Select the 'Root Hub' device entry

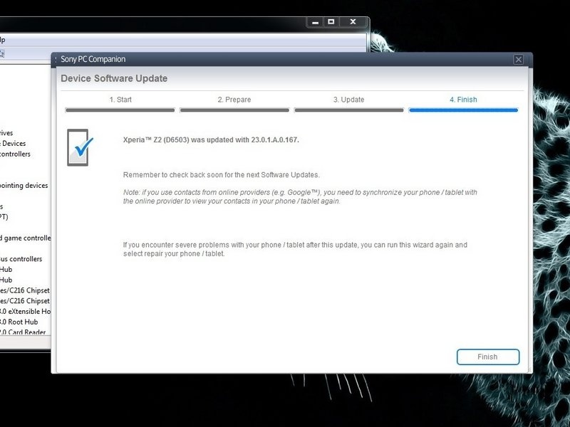(19, 322)
